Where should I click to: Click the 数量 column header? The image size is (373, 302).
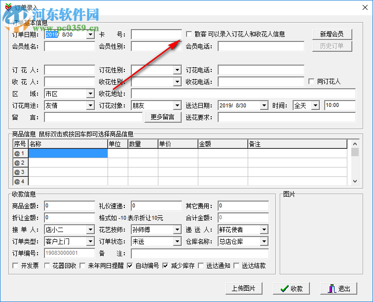click(143, 144)
